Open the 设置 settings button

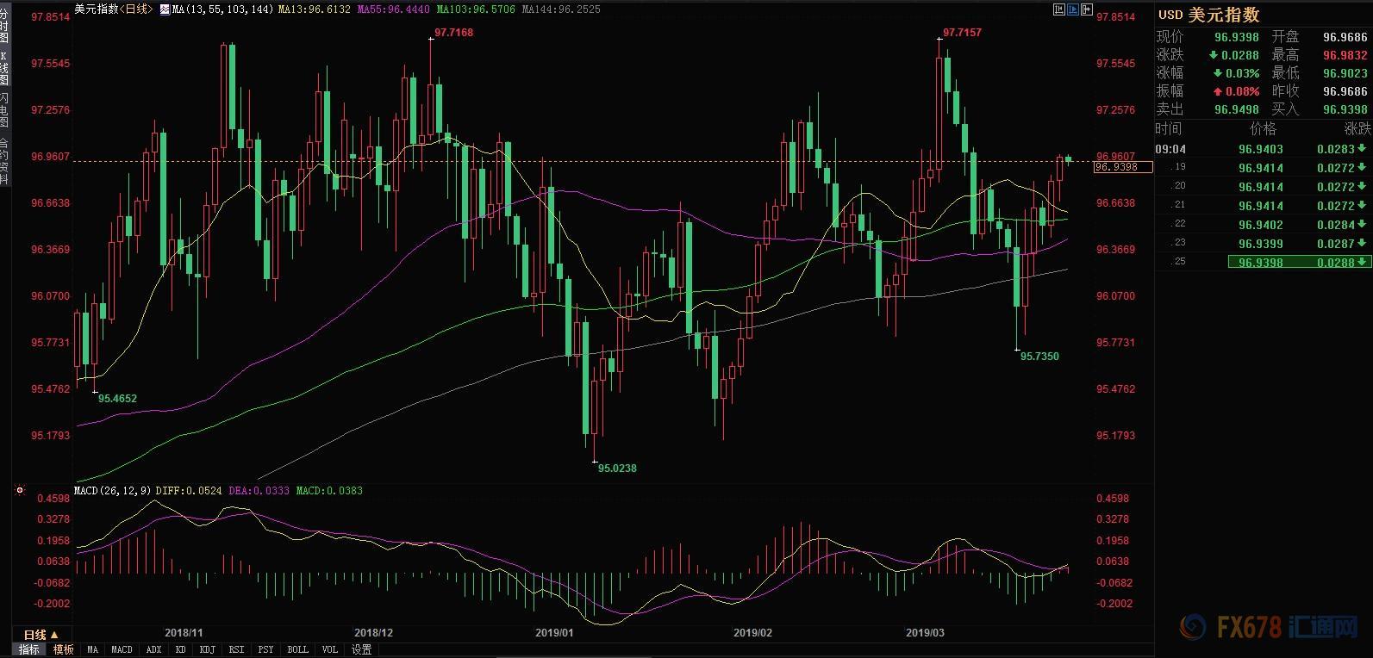[x=361, y=649]
